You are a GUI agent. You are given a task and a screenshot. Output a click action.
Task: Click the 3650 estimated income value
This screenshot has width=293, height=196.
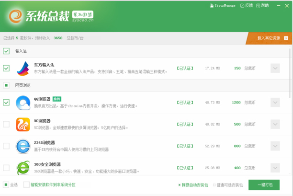click(x=58, y=38)
